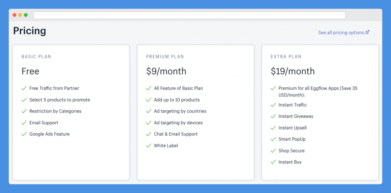Click the Pricing page title
The image size is (391, 193).
(30, 31)
